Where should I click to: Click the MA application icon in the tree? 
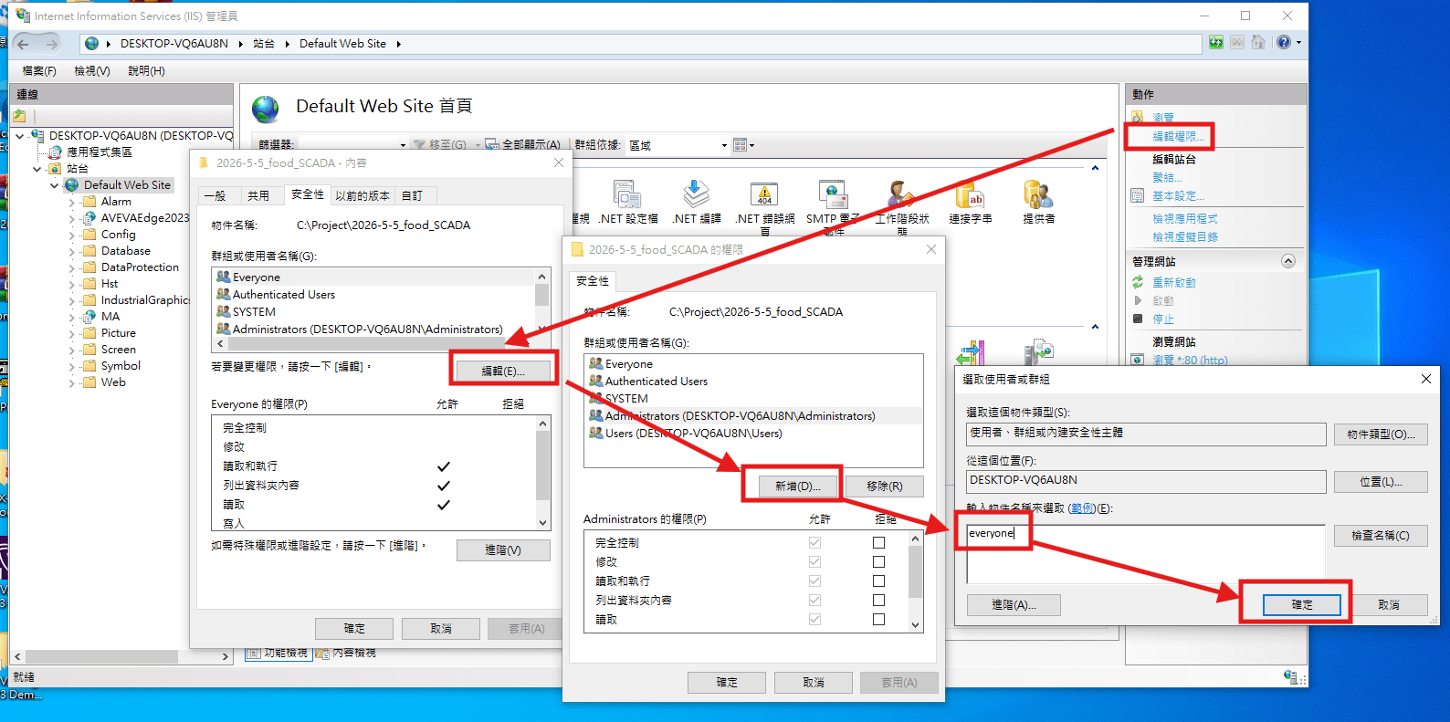[89, 317]
